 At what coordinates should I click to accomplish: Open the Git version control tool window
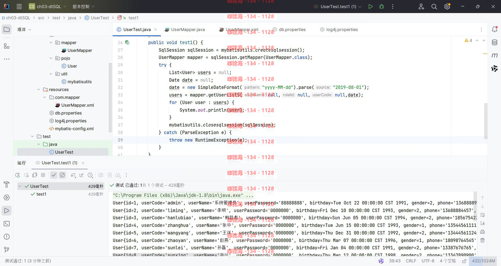click(7, 250)
